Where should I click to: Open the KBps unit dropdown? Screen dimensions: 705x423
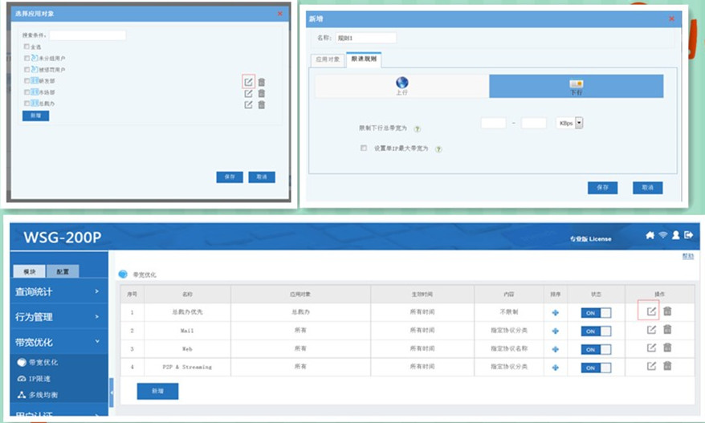[x=568, y=123]
